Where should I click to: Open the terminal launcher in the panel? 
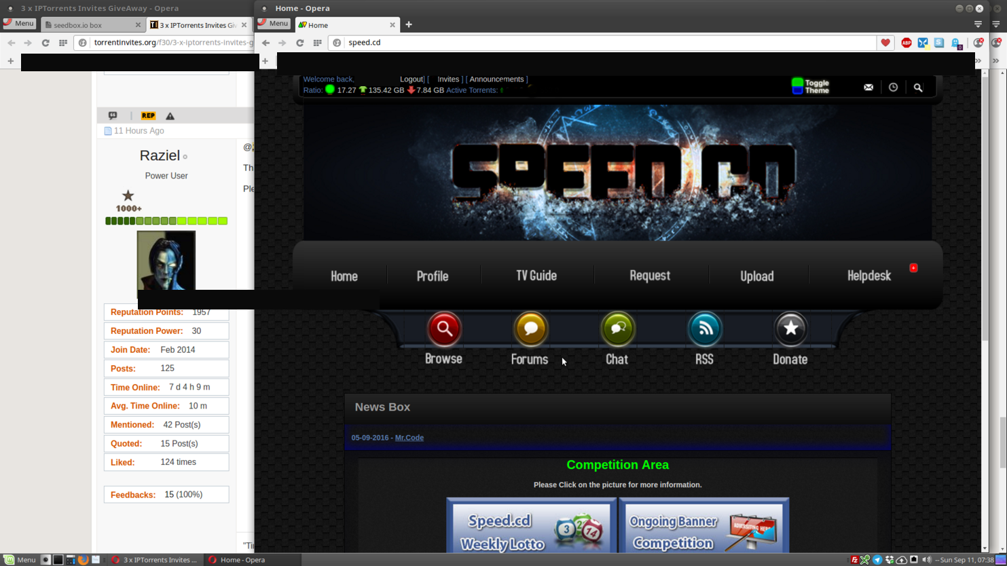click(x=58, y=560)
